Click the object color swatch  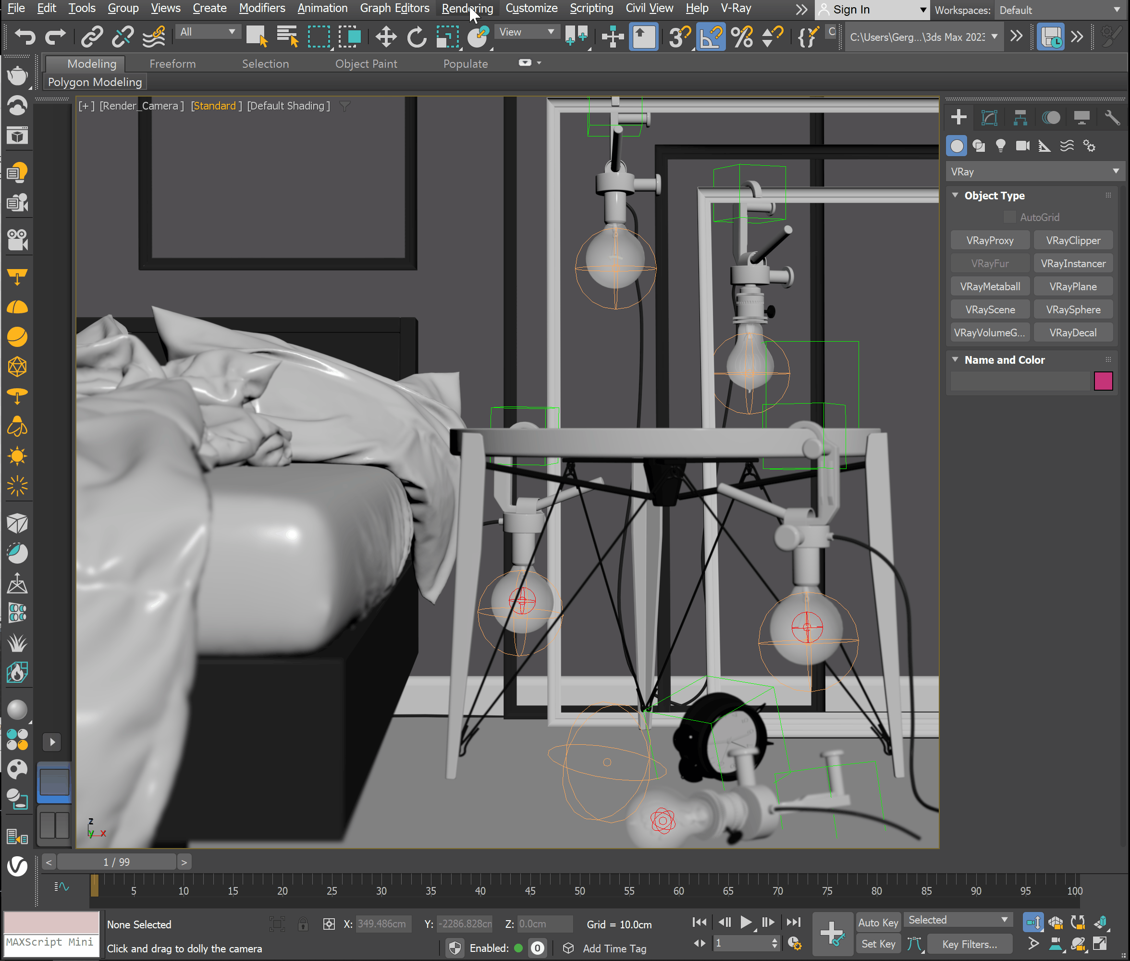(x=1103, y=382)
